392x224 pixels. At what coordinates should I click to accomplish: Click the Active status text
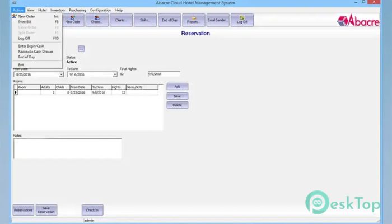click(x=72, y=62)
